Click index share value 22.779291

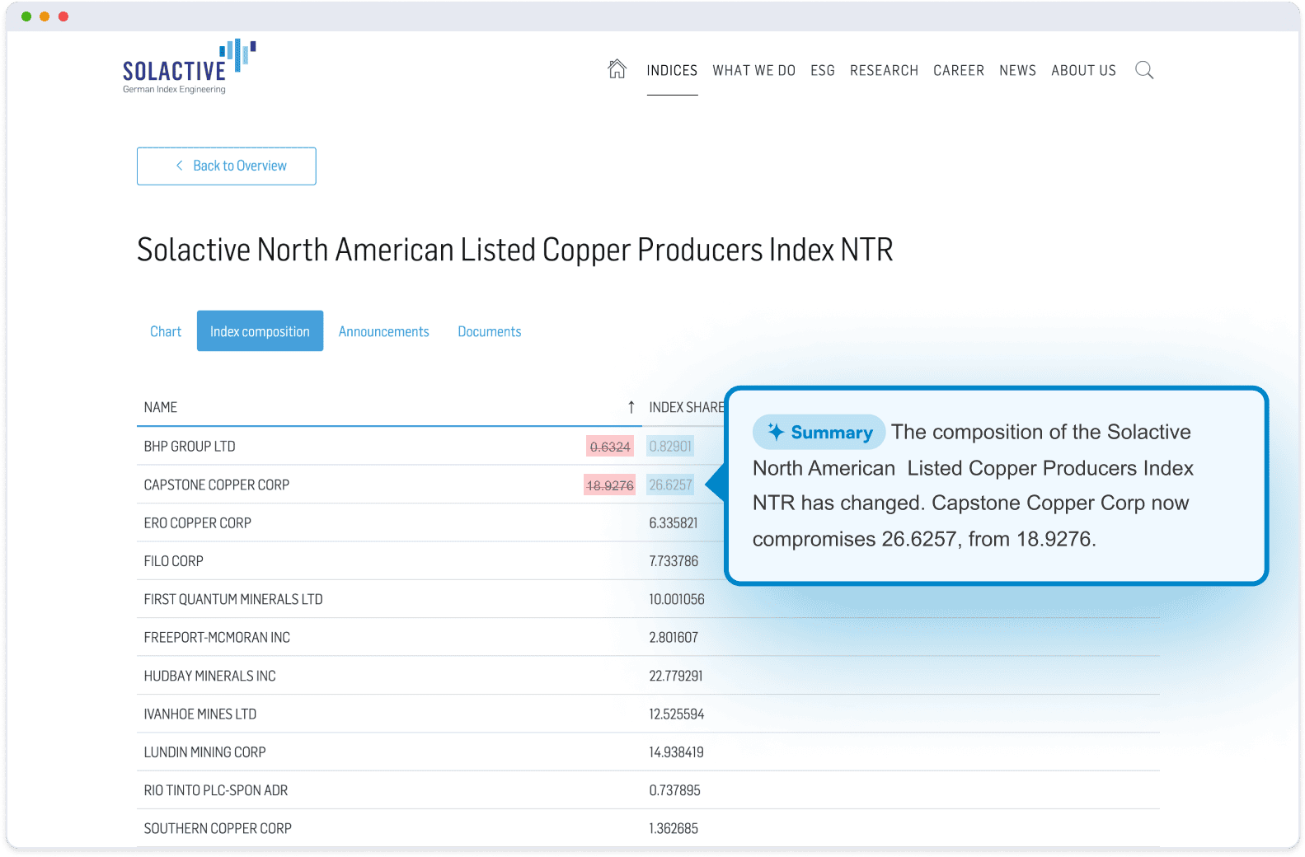coord(676,676)
